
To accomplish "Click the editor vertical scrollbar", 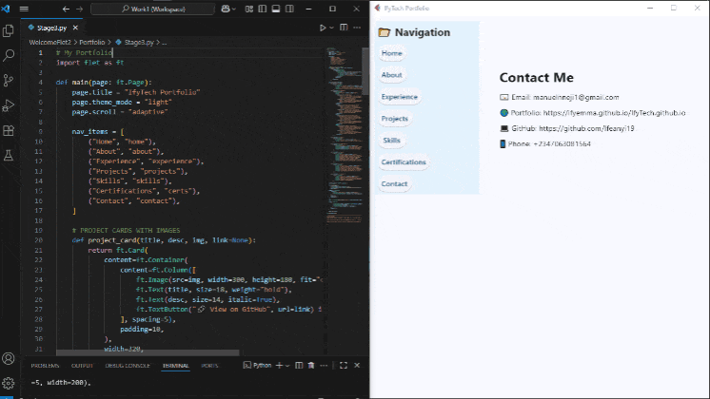I will 365,71.
